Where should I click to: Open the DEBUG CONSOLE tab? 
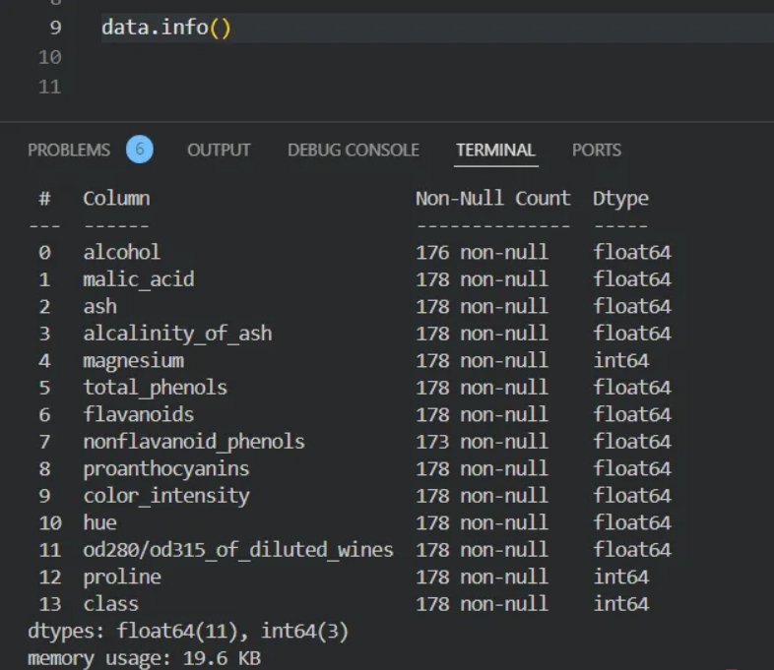click(x=354, y=150)
